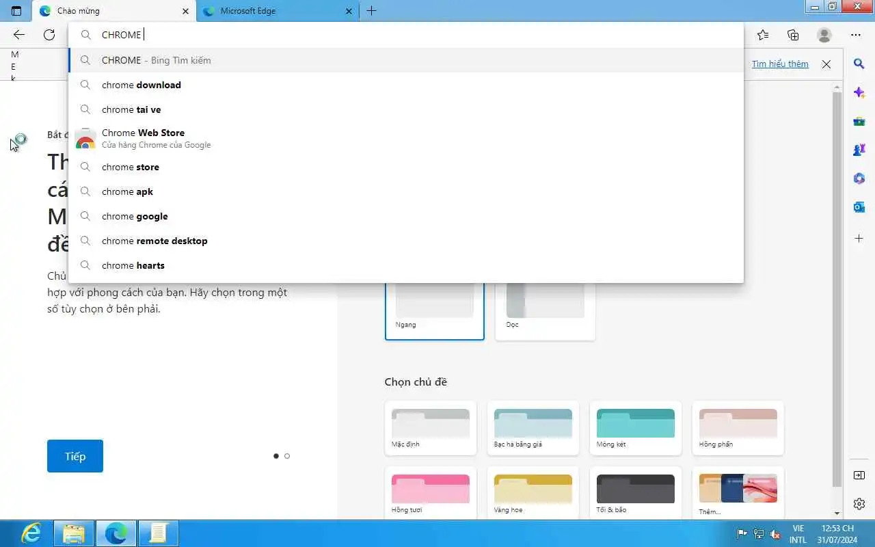
Task: Open the Collections icon in toolbar
Action: coord(793,35)
